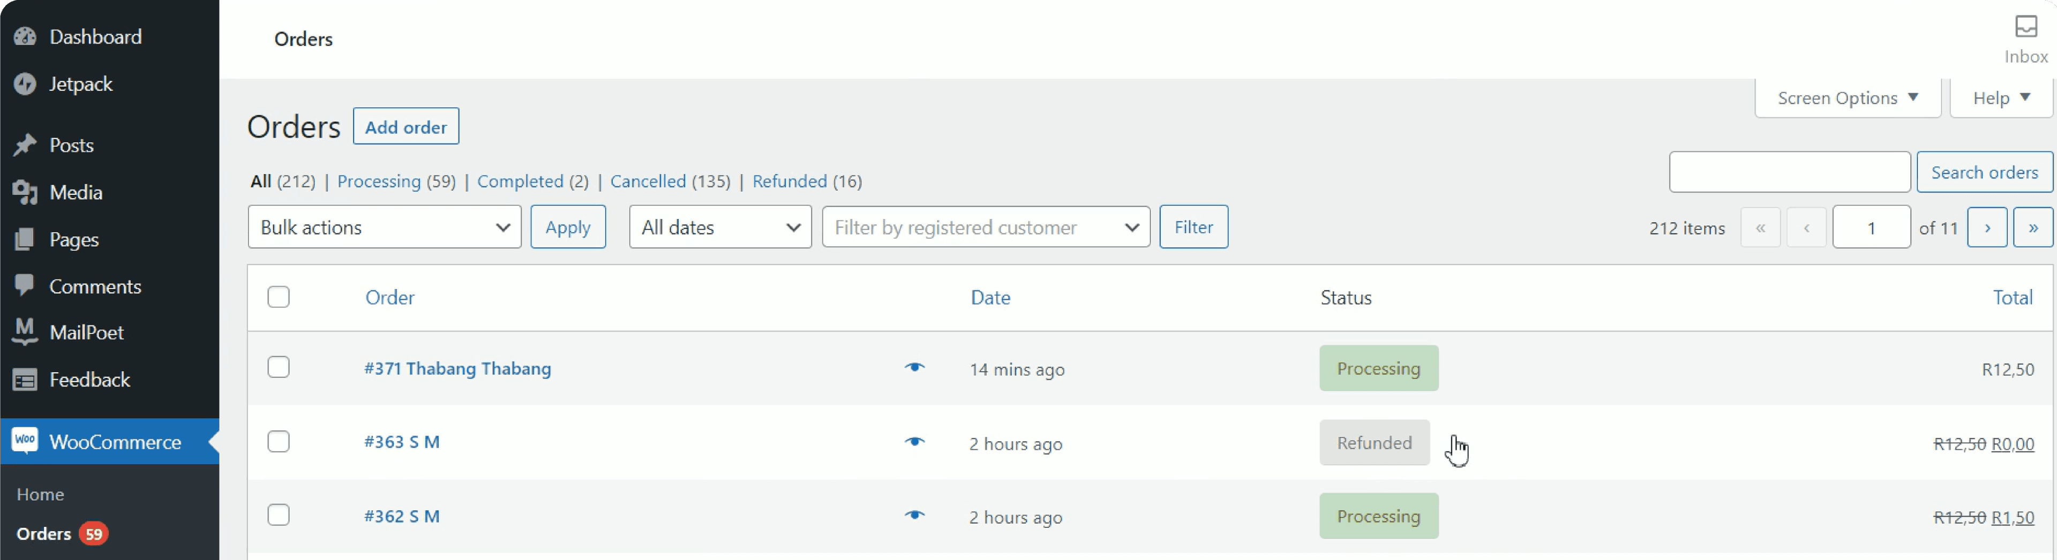Expand the All dates dropdown
Image resolution: width=2057 pixels, height=560 pixels.
point(719,228)
